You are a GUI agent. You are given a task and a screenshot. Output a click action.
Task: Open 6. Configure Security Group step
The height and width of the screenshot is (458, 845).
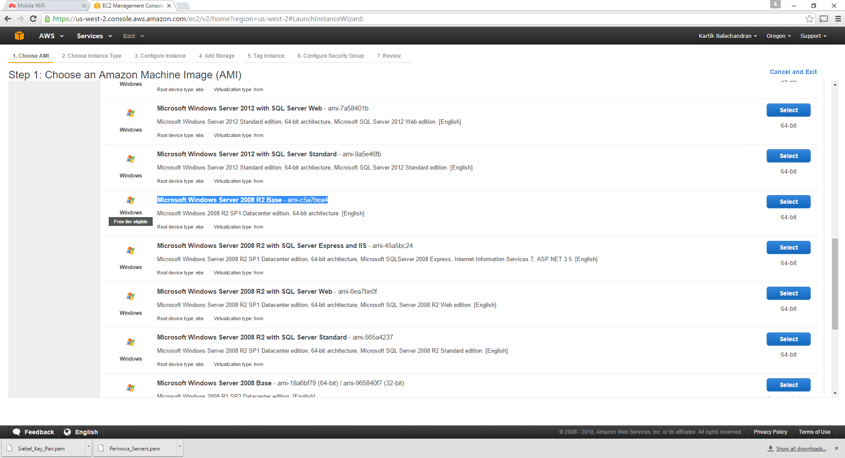point(331,56)
